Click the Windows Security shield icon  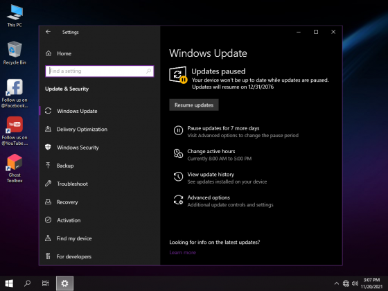48,147
